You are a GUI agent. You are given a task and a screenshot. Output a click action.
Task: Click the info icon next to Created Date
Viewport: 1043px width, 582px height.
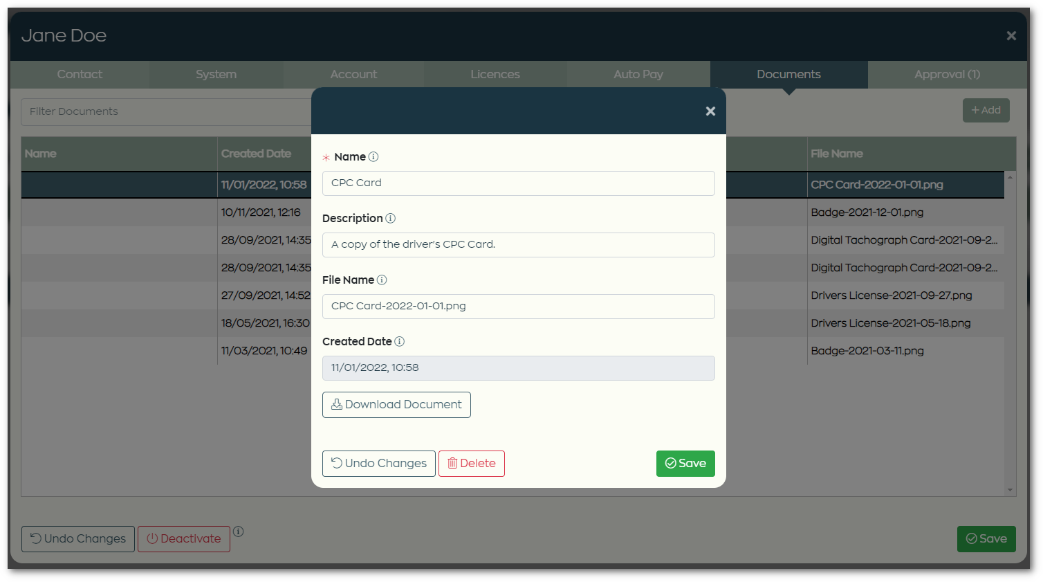(x=400, y=341)
